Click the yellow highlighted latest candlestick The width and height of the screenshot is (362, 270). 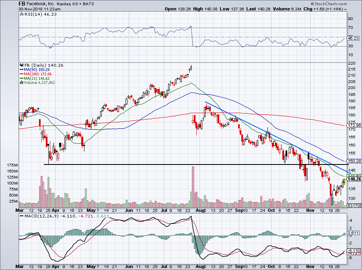click(x=344, y=182)
